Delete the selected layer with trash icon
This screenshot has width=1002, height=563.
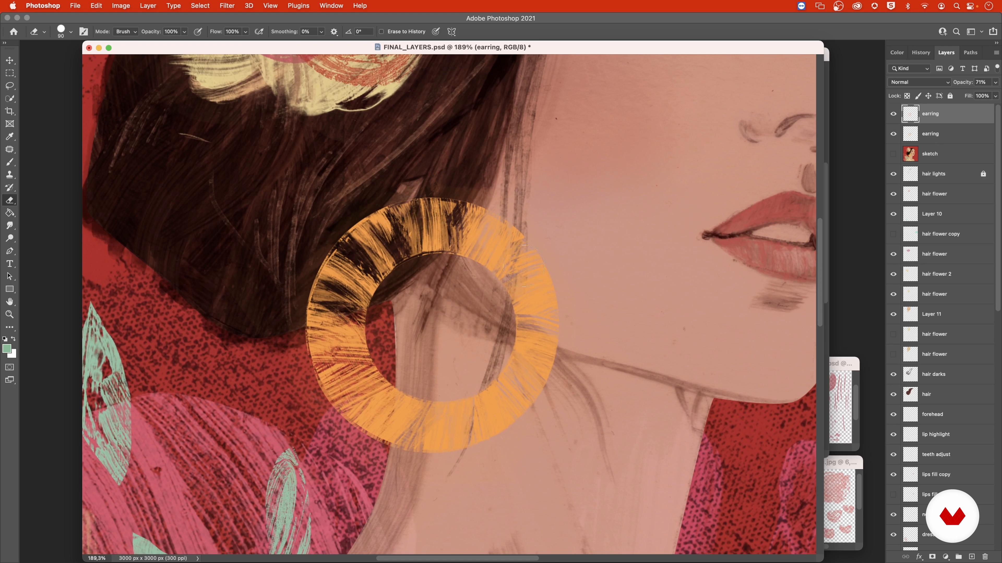point(985,556)
